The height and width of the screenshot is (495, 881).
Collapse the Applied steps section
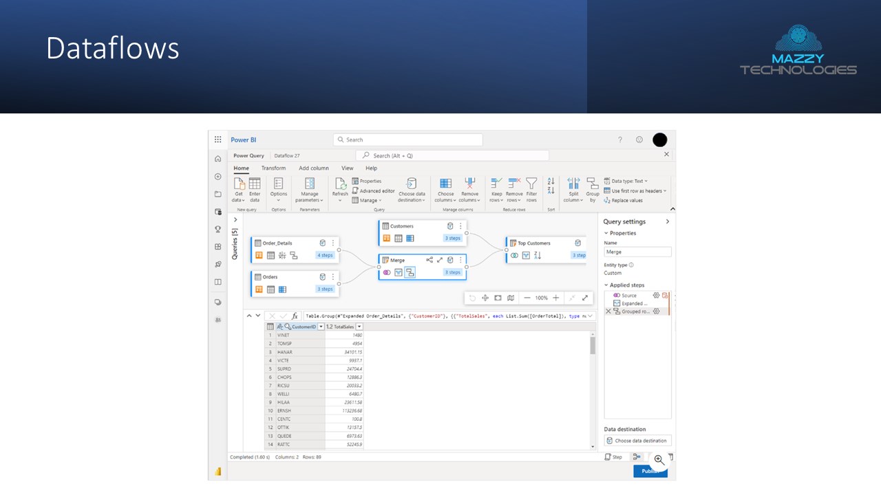pos(606,285)
